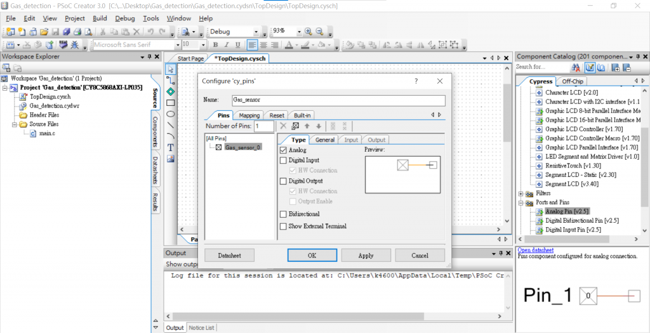Screen dimensions: 650x333
Task: Open the 'Open datasheet' link
Action: [536, 250]
